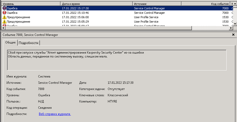Image resolution: width=237 pixels, height=122 pixels.
Task: Open the Веб-справка журнала link
Action: click(x=55, y=114)
